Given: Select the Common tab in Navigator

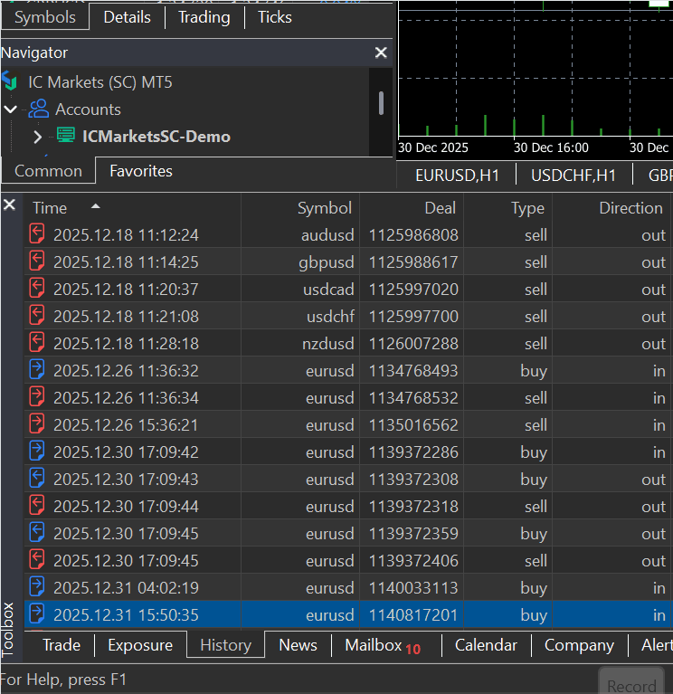Looking at the screenshot, I should click(x=48, y=171).
